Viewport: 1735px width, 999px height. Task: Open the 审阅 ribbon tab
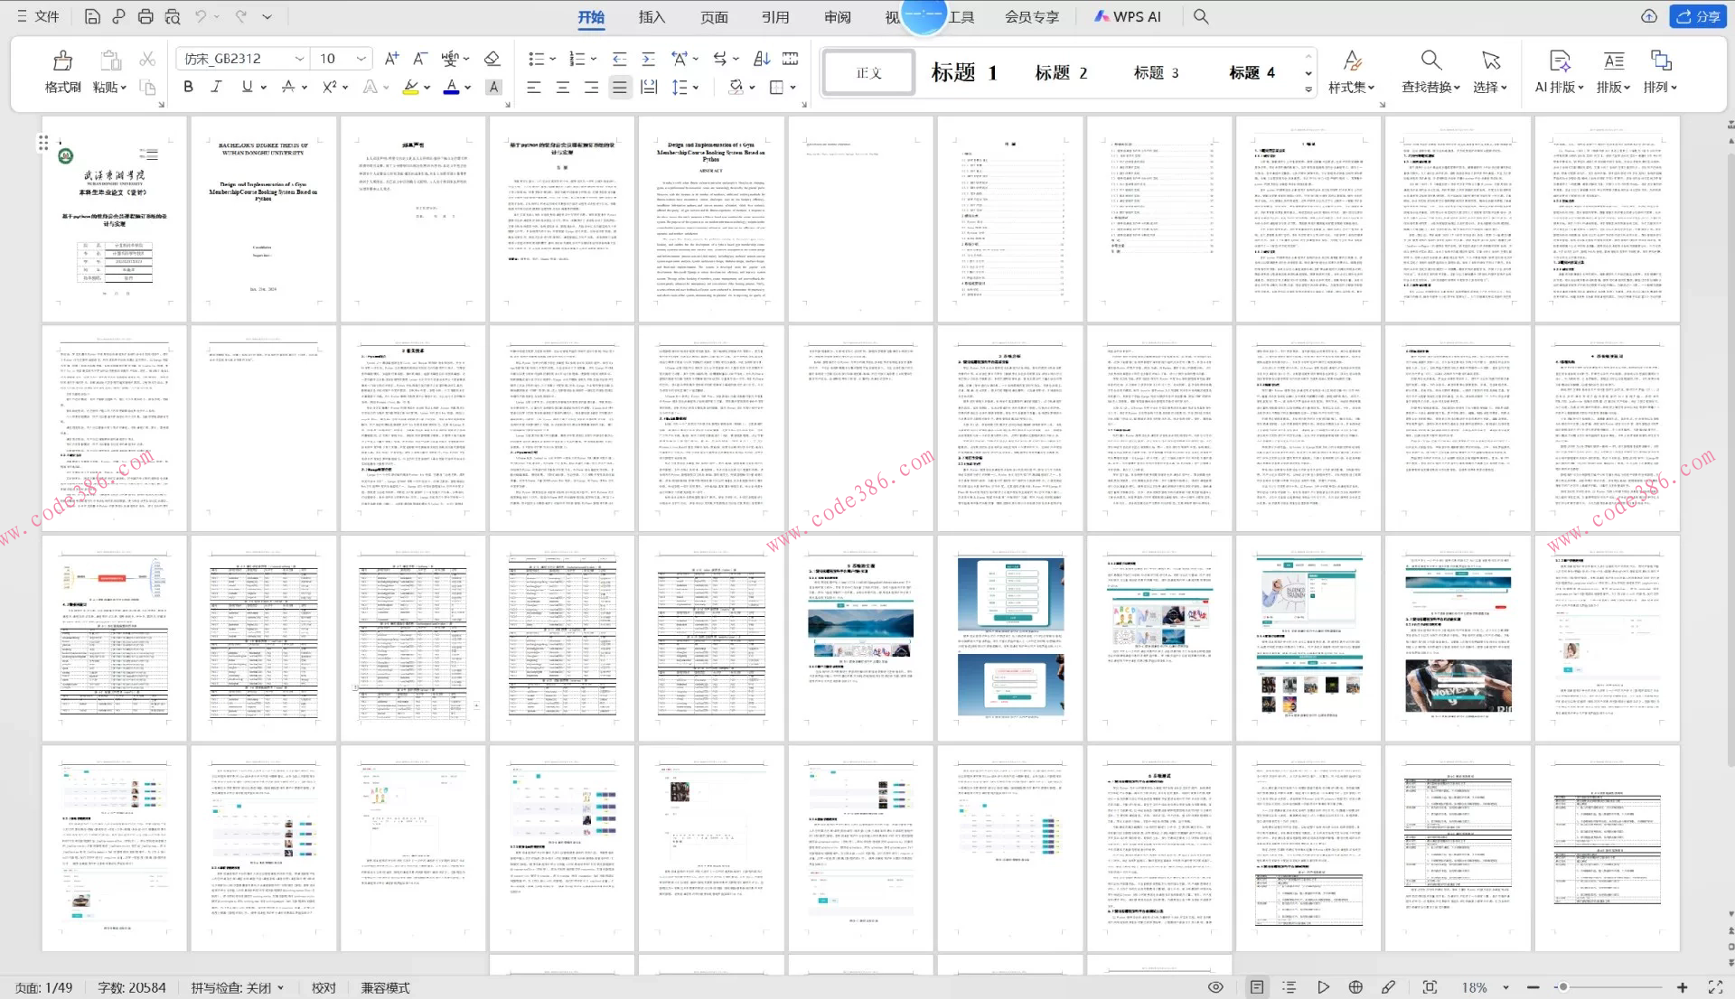tap(837, 17)
